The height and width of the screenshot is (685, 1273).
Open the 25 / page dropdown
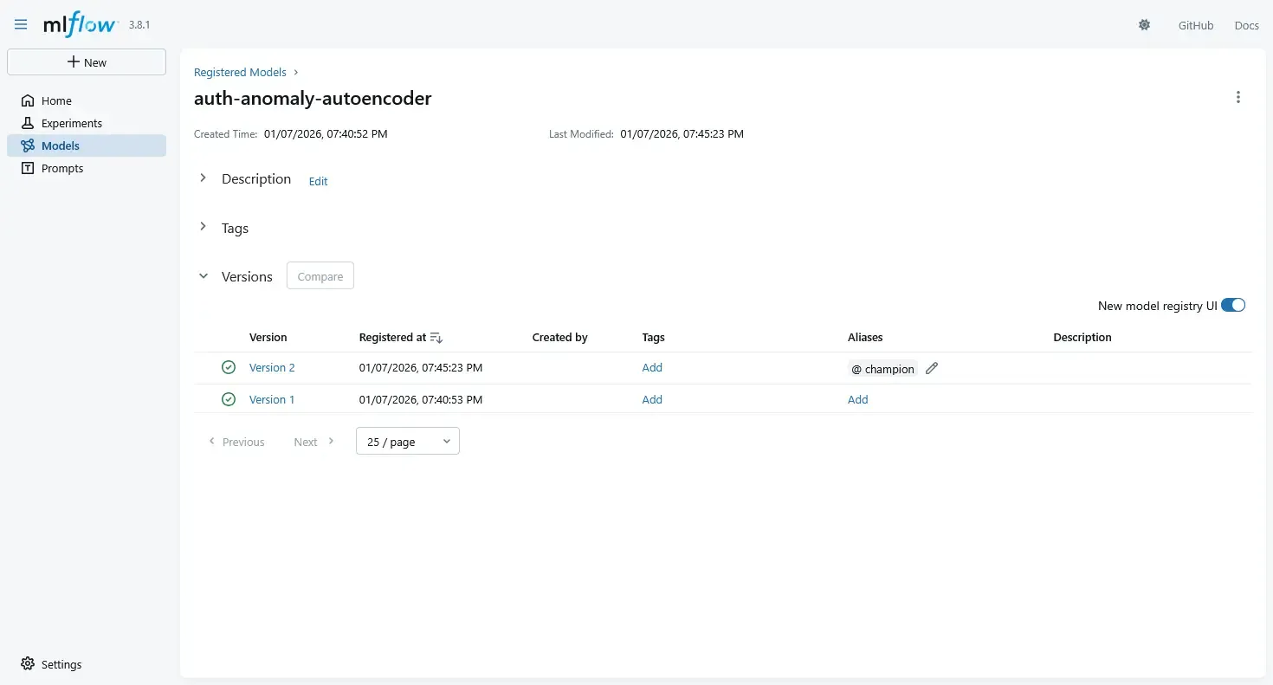(407, 441)
